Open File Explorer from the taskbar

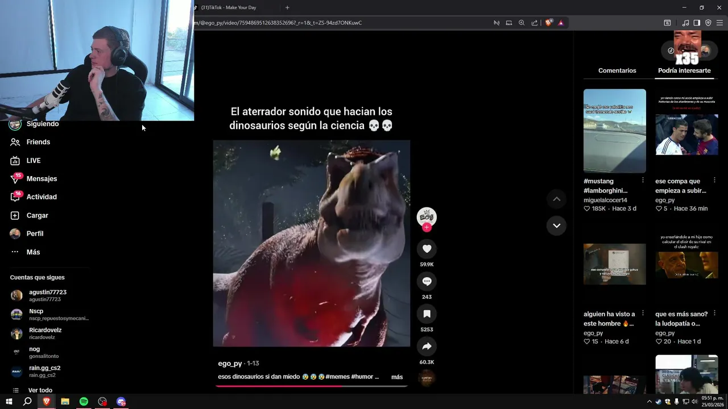coord(65,402)
